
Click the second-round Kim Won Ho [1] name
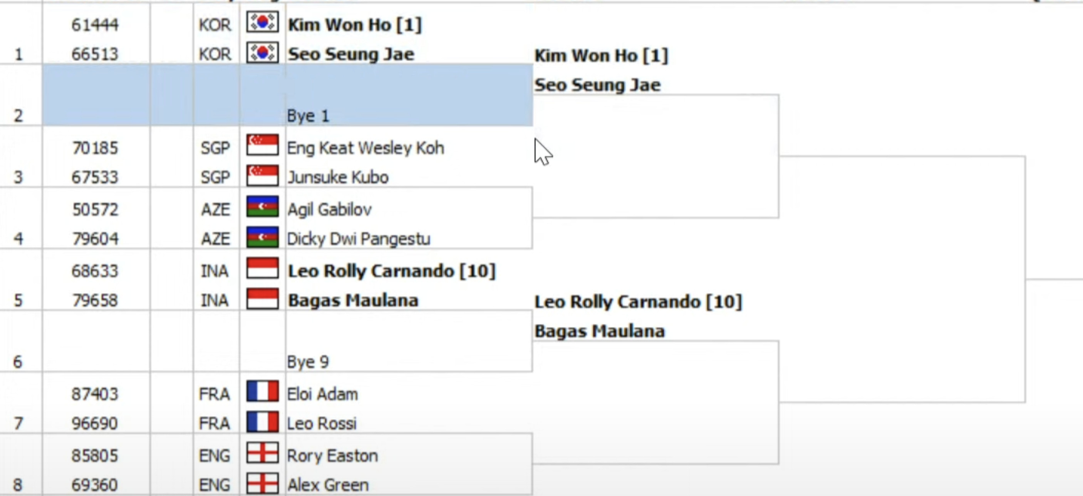[601, 55]
